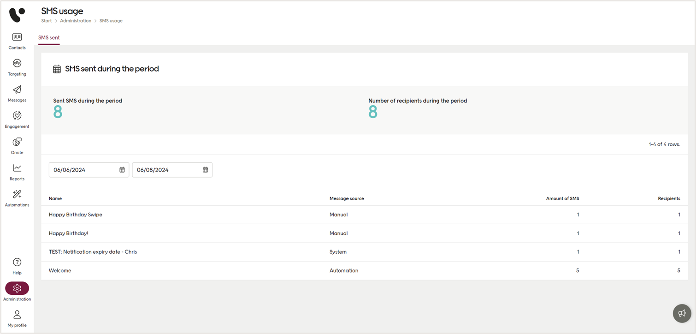Open the end date calendar picker
Viewport: 696px width, 334px height.
click(206, 170)
